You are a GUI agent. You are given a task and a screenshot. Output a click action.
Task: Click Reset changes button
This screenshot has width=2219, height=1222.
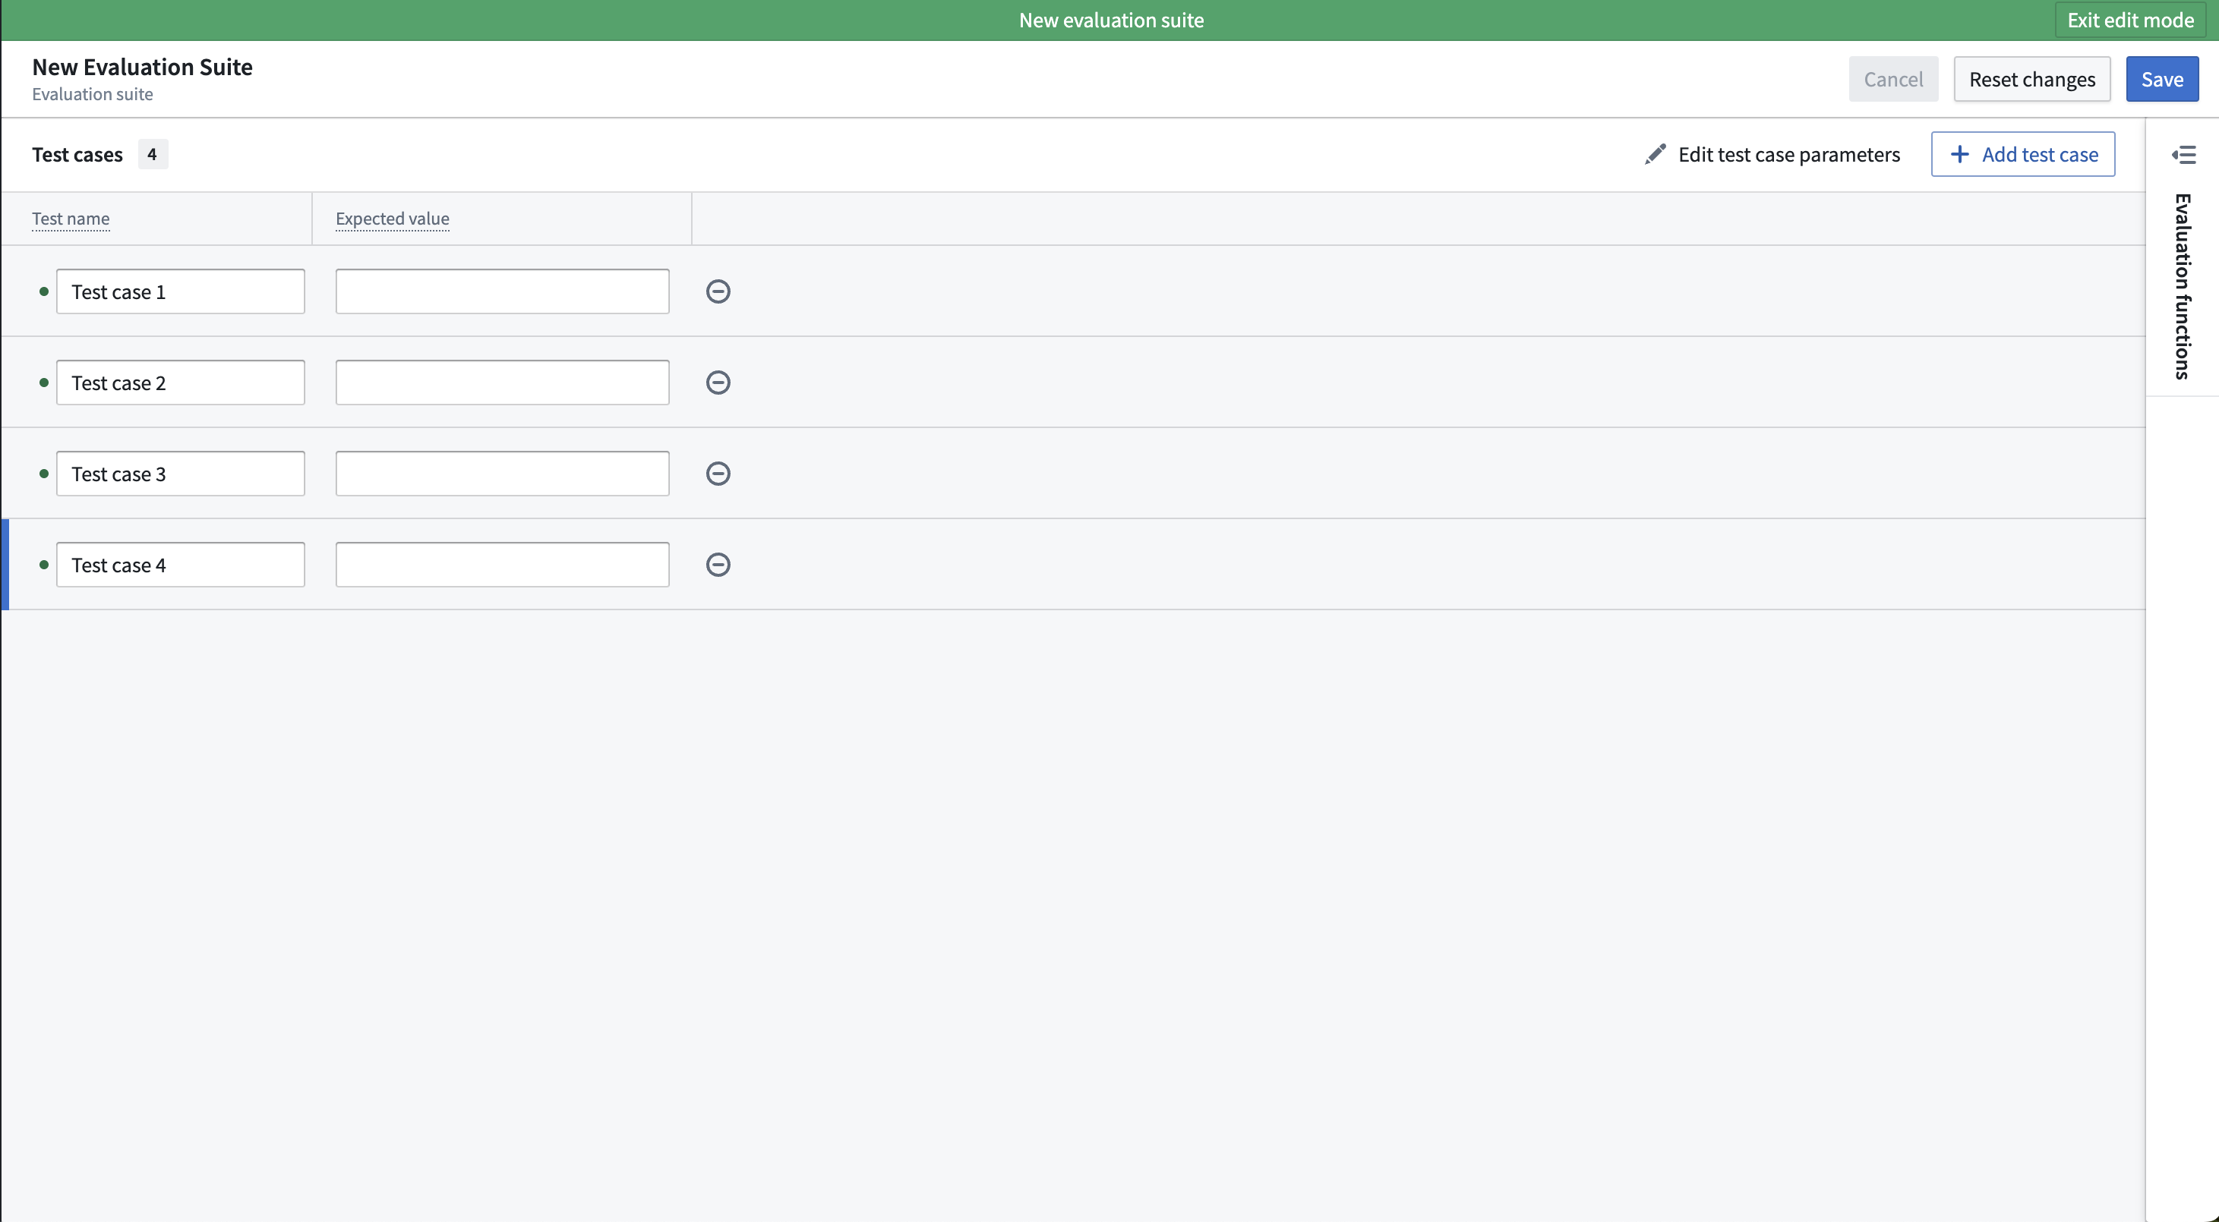[2031, 79]
